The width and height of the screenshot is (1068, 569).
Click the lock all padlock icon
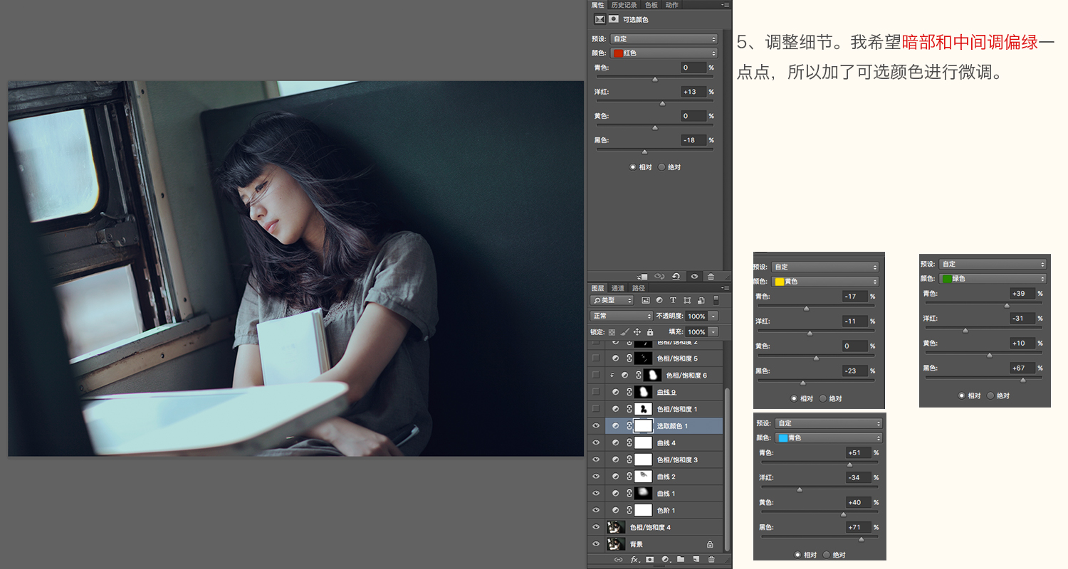tap(649, 332)
